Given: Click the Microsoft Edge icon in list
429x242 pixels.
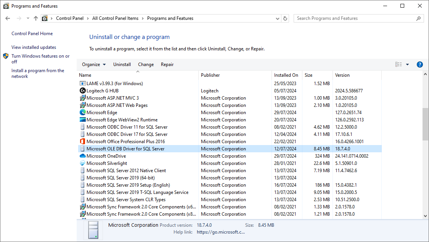Looking at the screenshot, I should pos(83,113).
